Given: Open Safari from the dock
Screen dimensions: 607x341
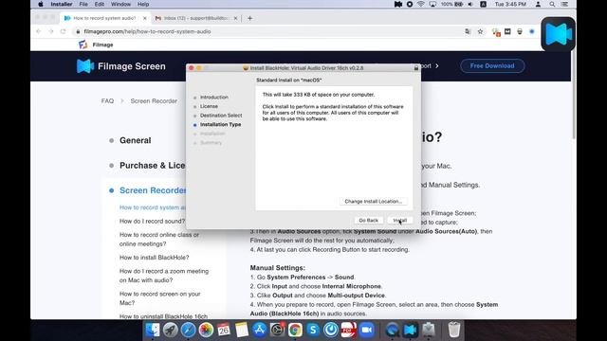Looking at the screenshot, I should 188,330.
